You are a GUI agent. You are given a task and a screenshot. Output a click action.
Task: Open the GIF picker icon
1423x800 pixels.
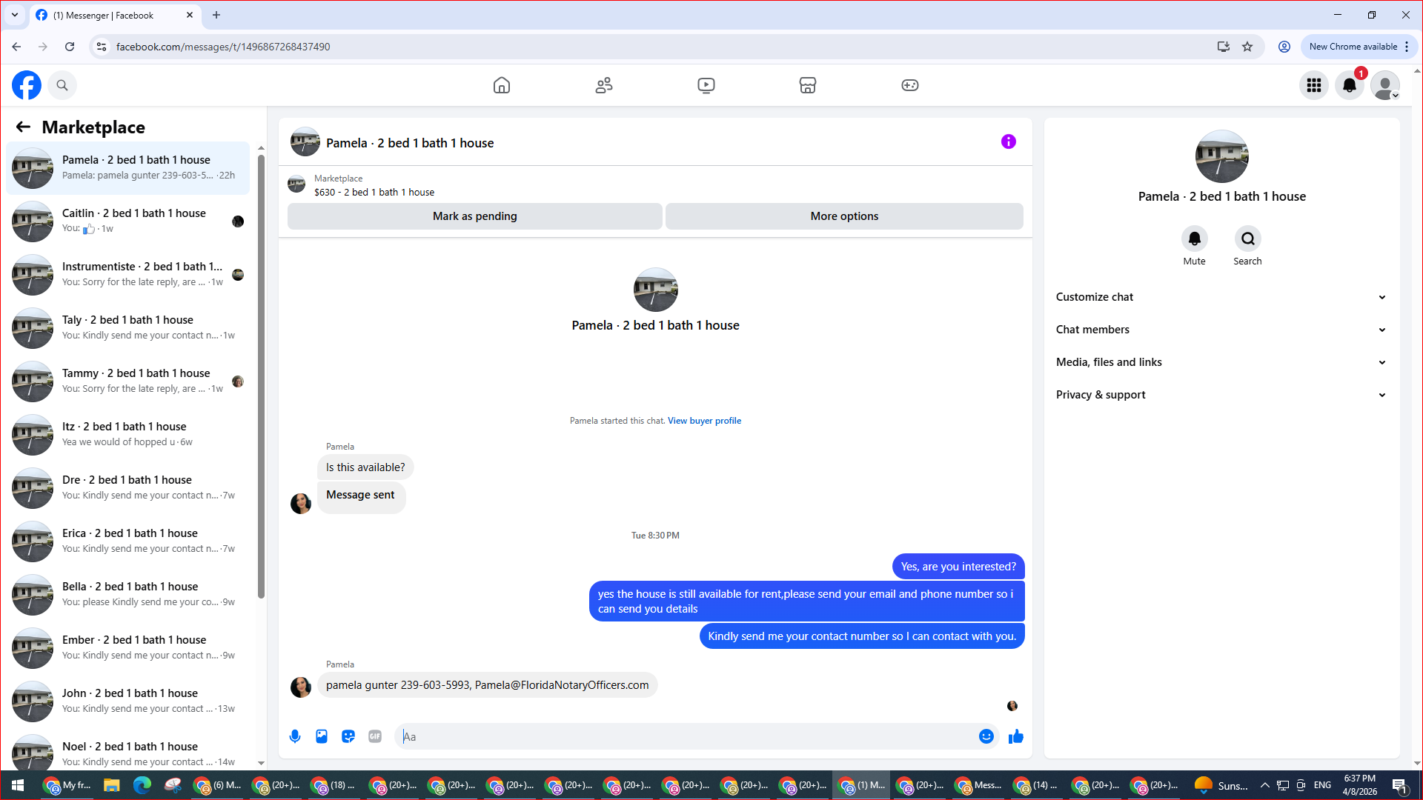click(375, 736)
